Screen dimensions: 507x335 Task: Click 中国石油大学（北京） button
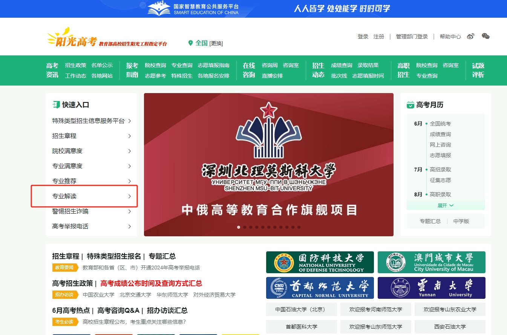301,309
